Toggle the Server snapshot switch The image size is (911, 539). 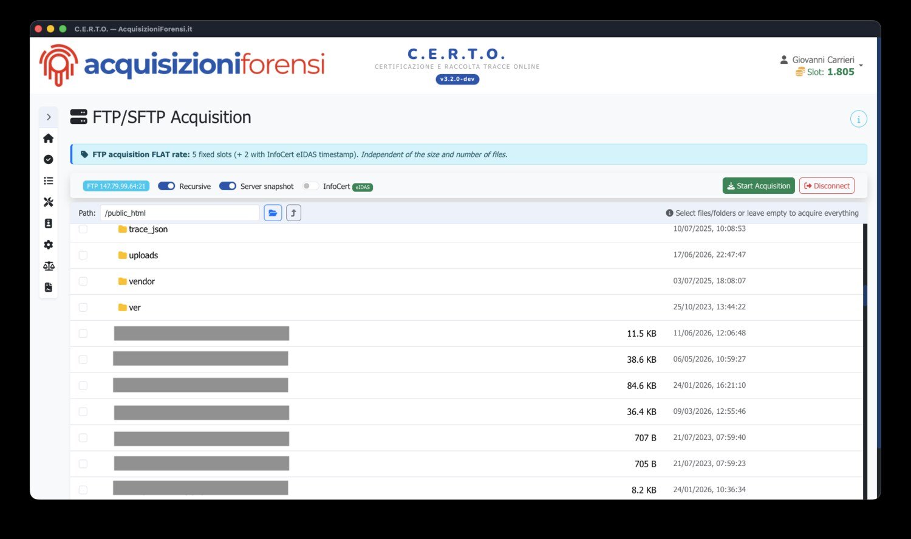click(228, 186)
